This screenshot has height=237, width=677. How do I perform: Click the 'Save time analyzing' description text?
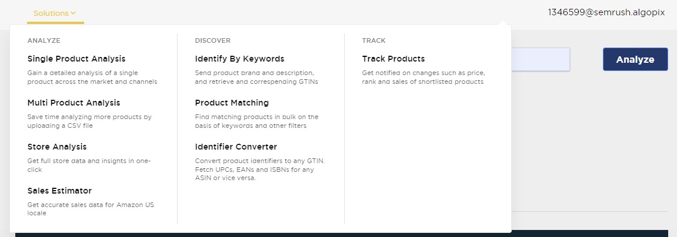[x=89, y=121]
